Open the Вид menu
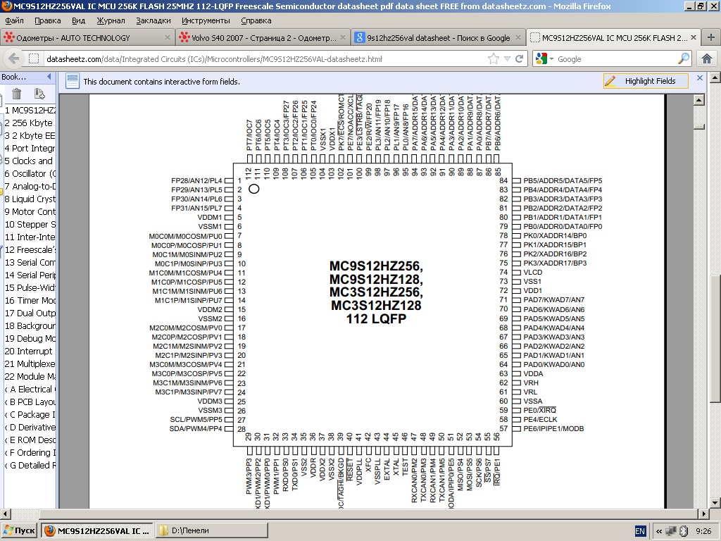This screenshot has height=541, width=721. [79, 20]
